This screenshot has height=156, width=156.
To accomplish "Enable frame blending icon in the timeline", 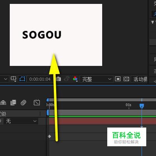I will tap(13, 103).
